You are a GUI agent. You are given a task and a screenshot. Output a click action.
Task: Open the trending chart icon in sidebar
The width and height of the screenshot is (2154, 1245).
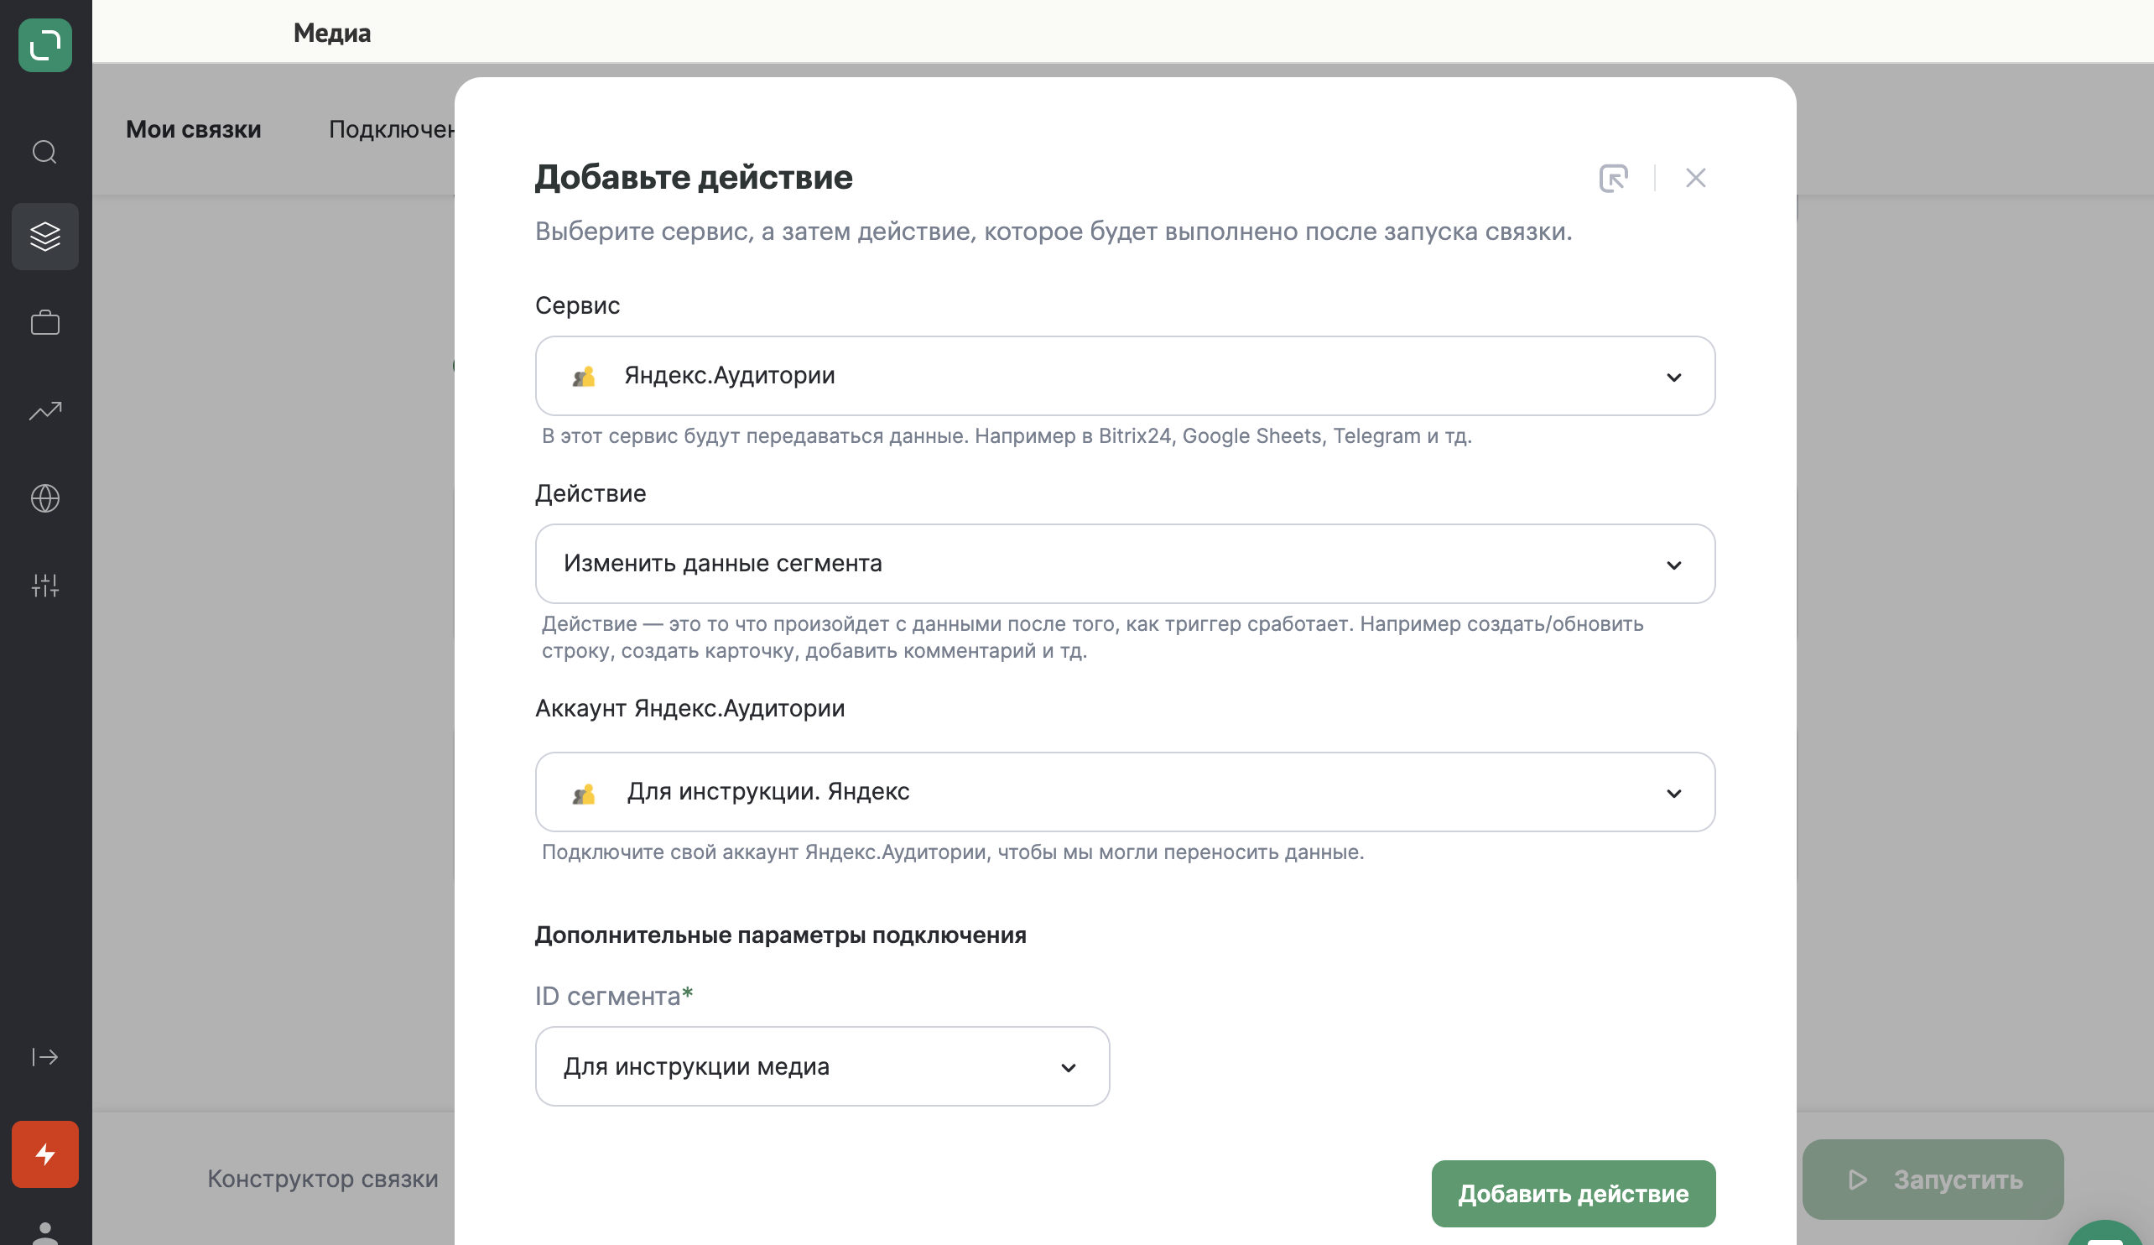coord(45,411)
